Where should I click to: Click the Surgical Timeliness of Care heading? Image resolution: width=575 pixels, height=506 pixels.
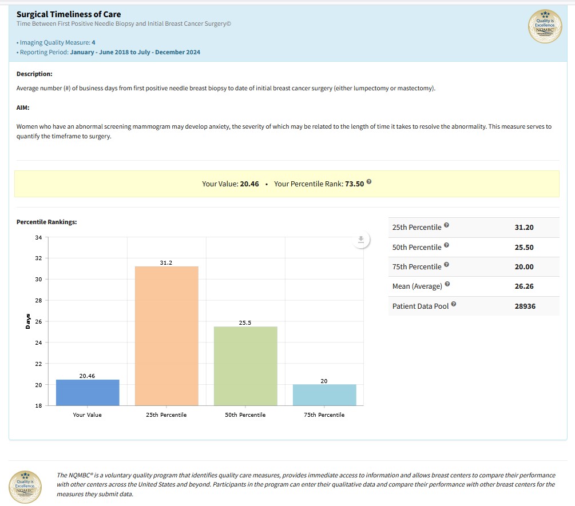69,14
